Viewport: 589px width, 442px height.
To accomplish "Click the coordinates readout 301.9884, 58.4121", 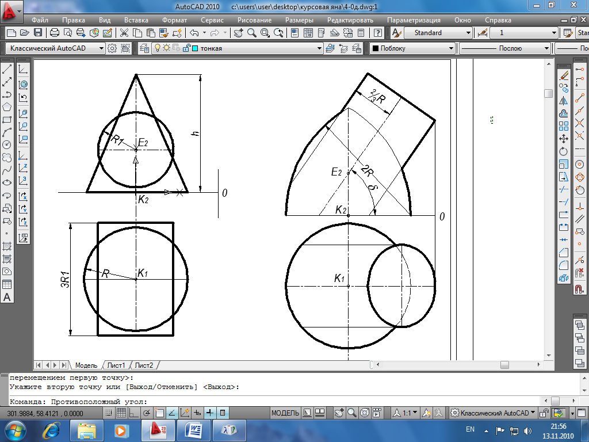I will point(45,413).
